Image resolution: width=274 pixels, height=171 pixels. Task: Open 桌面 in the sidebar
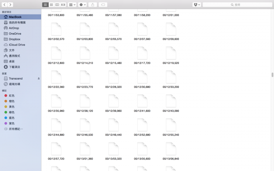point(21,62)
